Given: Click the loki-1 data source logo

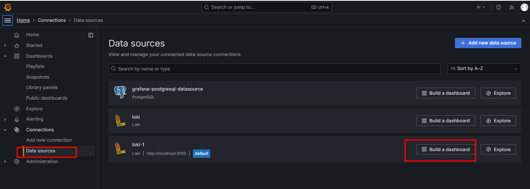Looking at the screenshot, I should [120, 148].
